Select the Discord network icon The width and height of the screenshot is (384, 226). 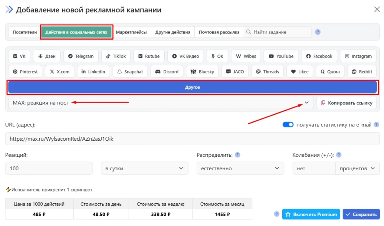coord(166,71)
